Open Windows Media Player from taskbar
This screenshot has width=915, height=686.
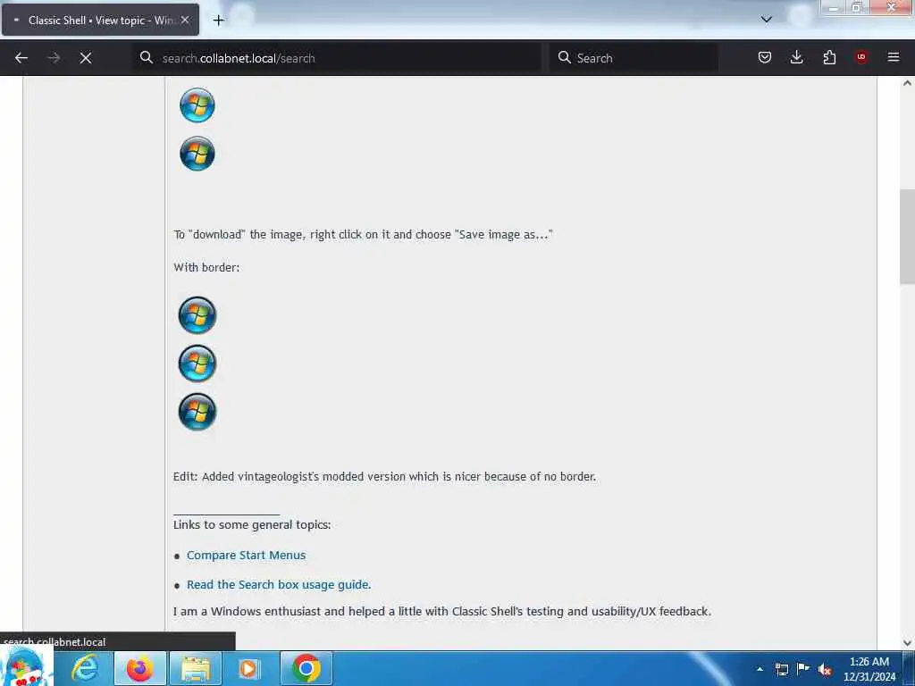(x=250, y=668)
